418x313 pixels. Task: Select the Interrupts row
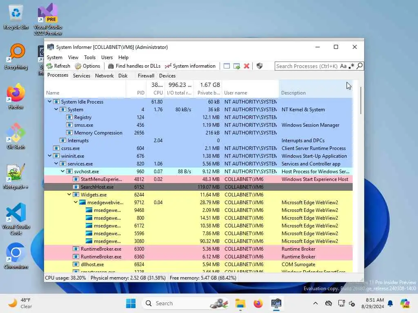pyautogui.click(x=198, y=141)
